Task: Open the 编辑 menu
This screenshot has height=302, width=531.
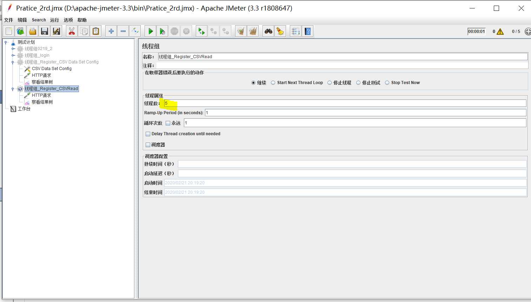Action: (22, 20)
